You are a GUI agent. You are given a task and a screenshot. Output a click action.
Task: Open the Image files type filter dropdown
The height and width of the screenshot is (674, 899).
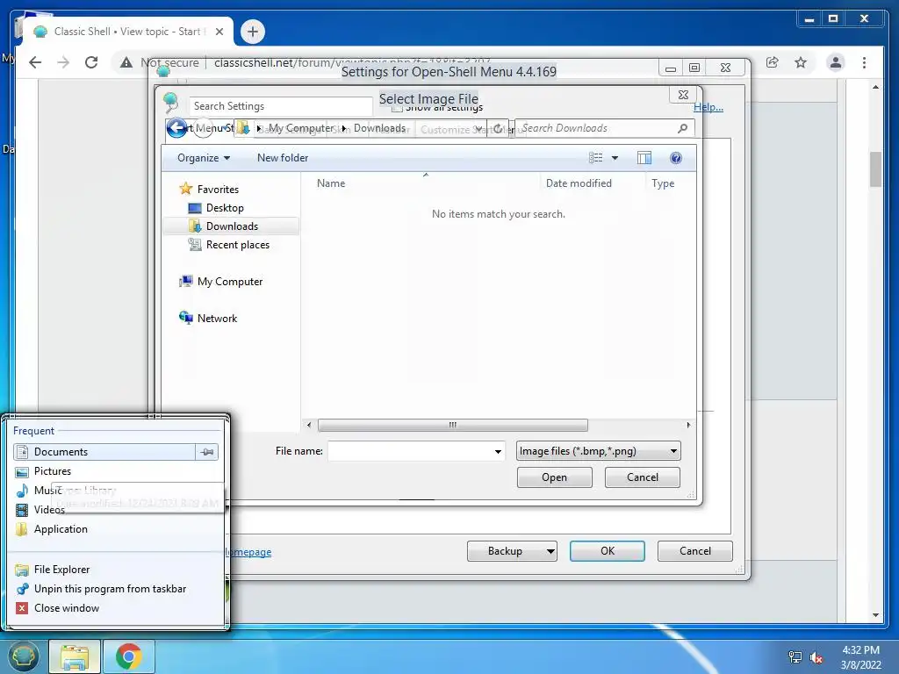[598, 451]
